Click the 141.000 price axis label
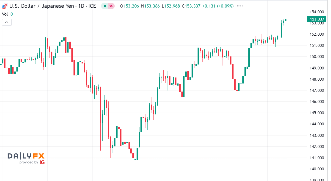This screenshot has width=331, height=181. pyautogui.click(x=317, y=158)
